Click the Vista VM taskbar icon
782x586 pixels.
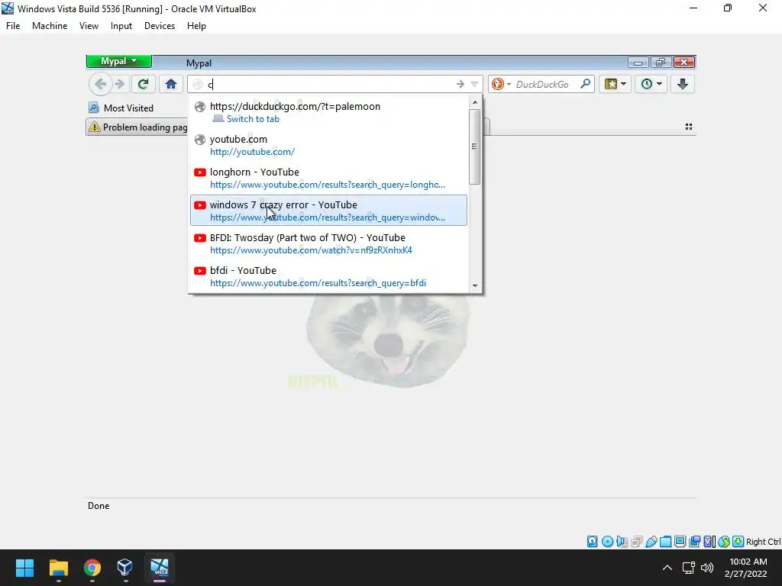[x=160, y=568]
